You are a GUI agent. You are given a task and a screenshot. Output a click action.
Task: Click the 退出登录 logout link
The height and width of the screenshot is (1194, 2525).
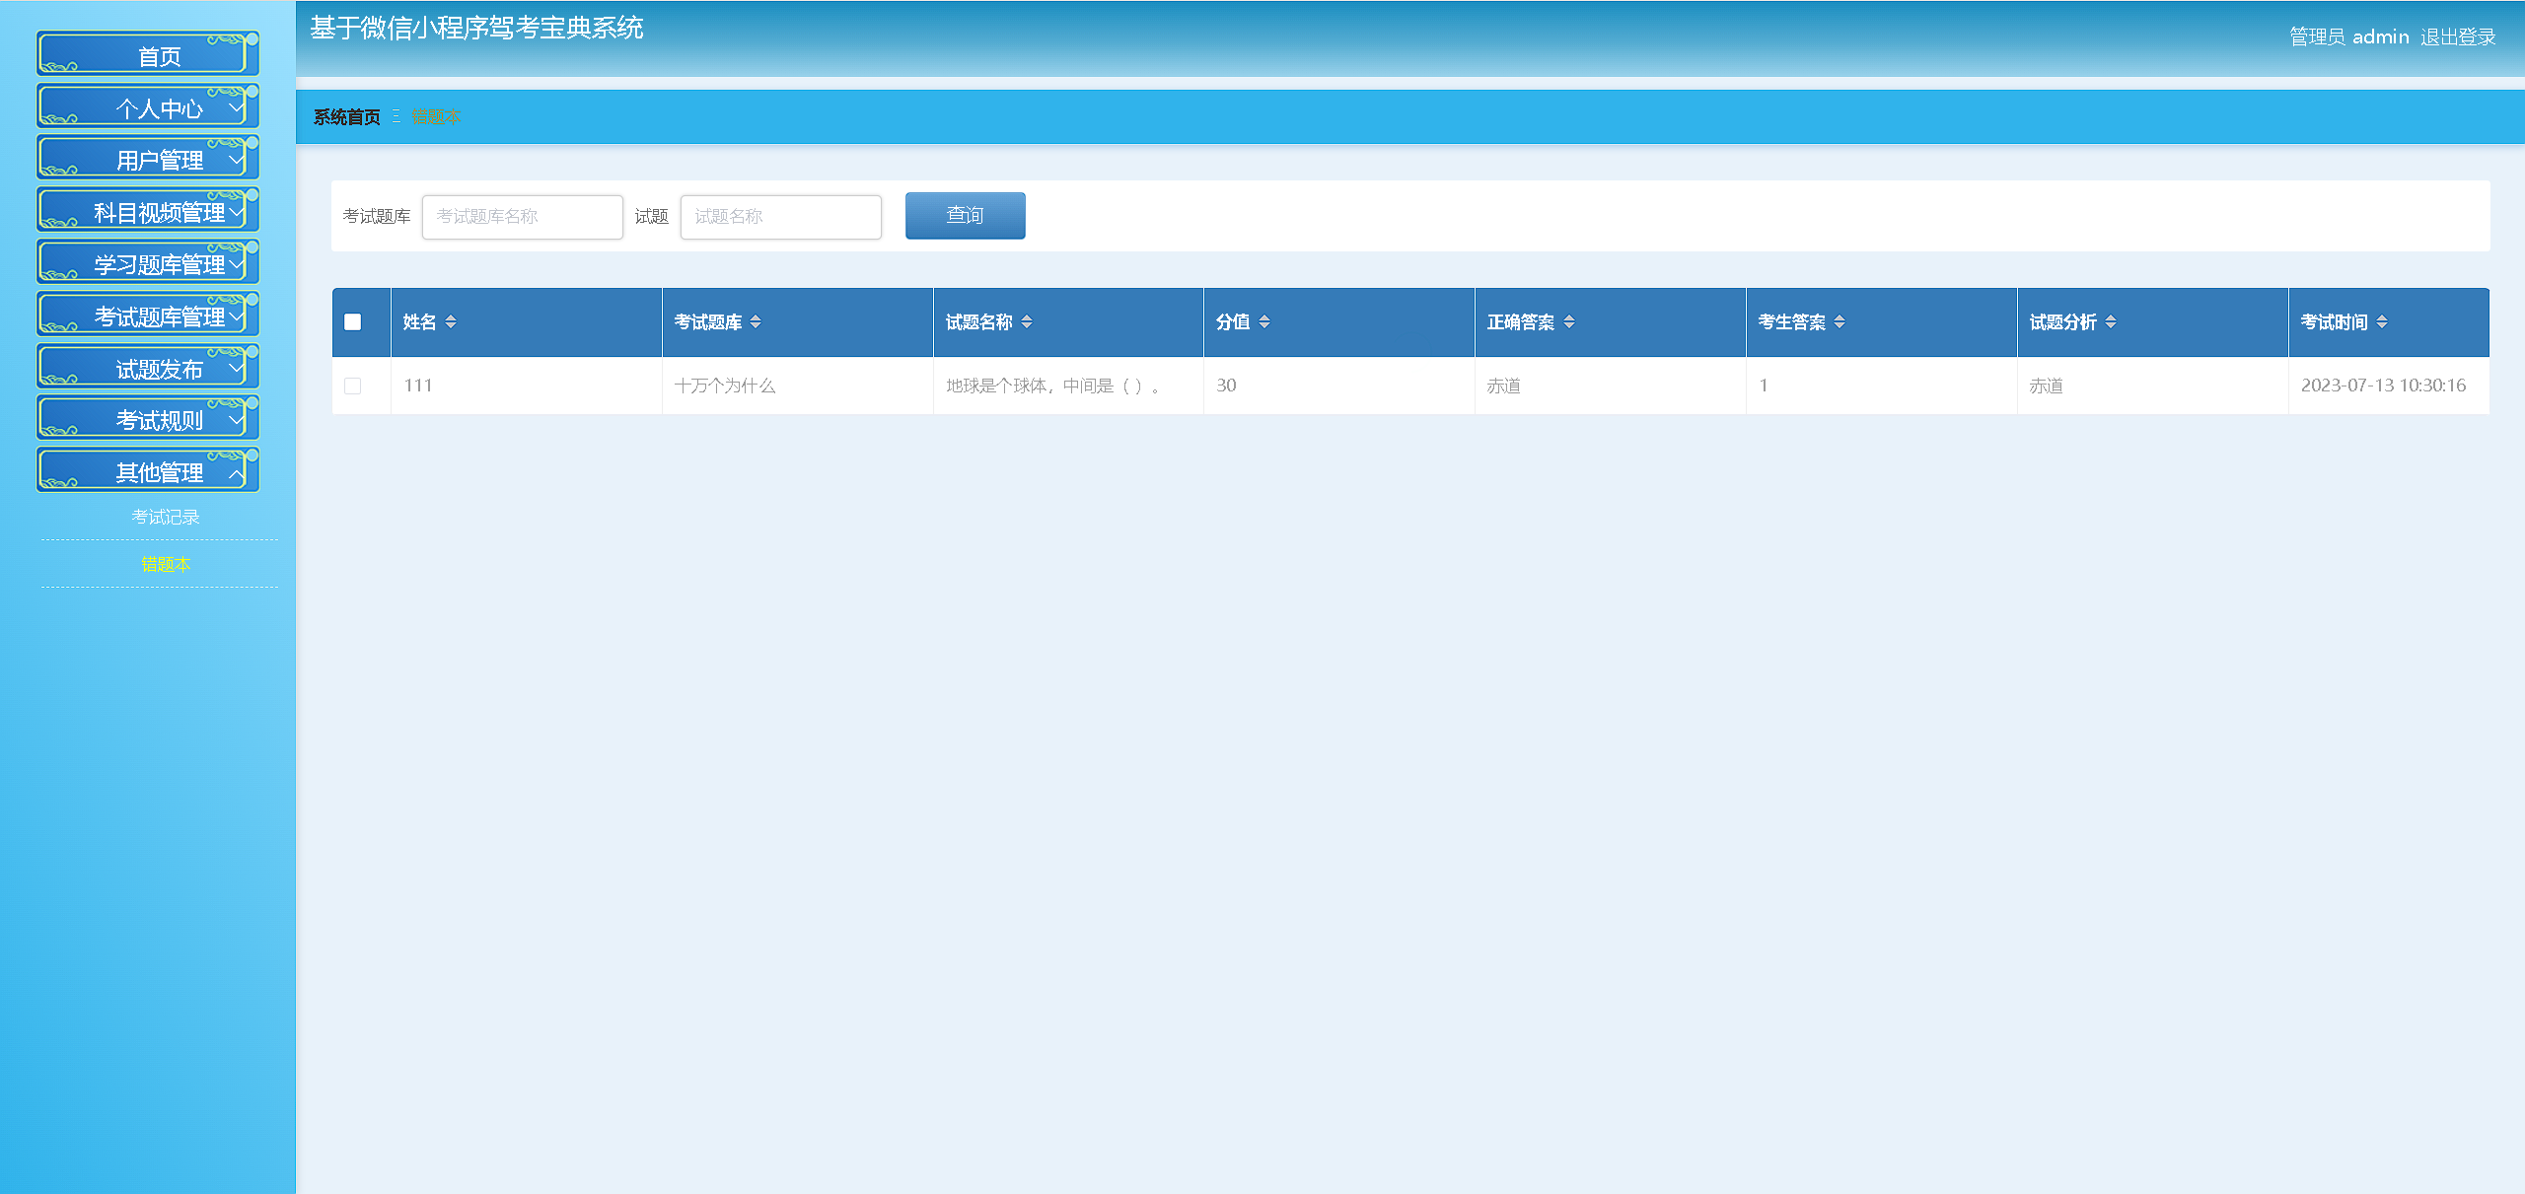[x=2457, y=37]
